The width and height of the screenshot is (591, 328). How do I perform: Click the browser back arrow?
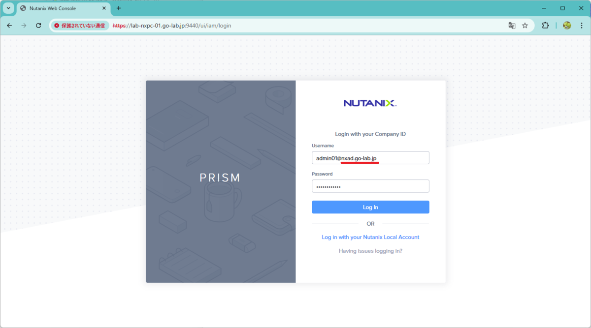click(9, 26)
